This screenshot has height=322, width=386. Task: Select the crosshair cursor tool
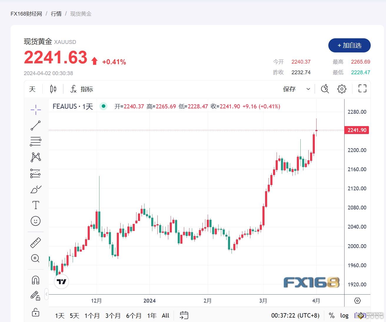tap(35, 110)
